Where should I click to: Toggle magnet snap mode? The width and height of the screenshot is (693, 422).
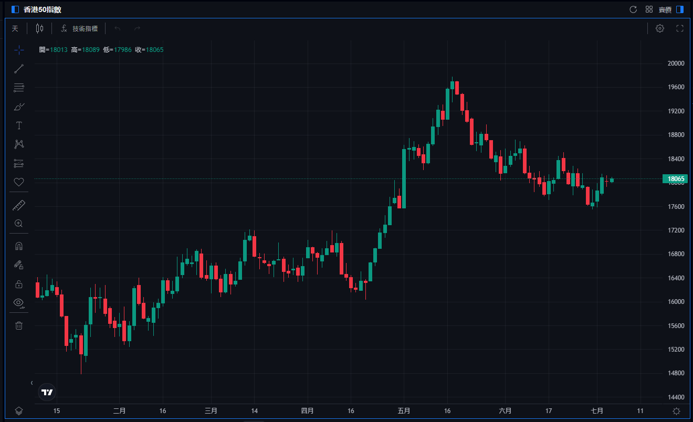19,246
